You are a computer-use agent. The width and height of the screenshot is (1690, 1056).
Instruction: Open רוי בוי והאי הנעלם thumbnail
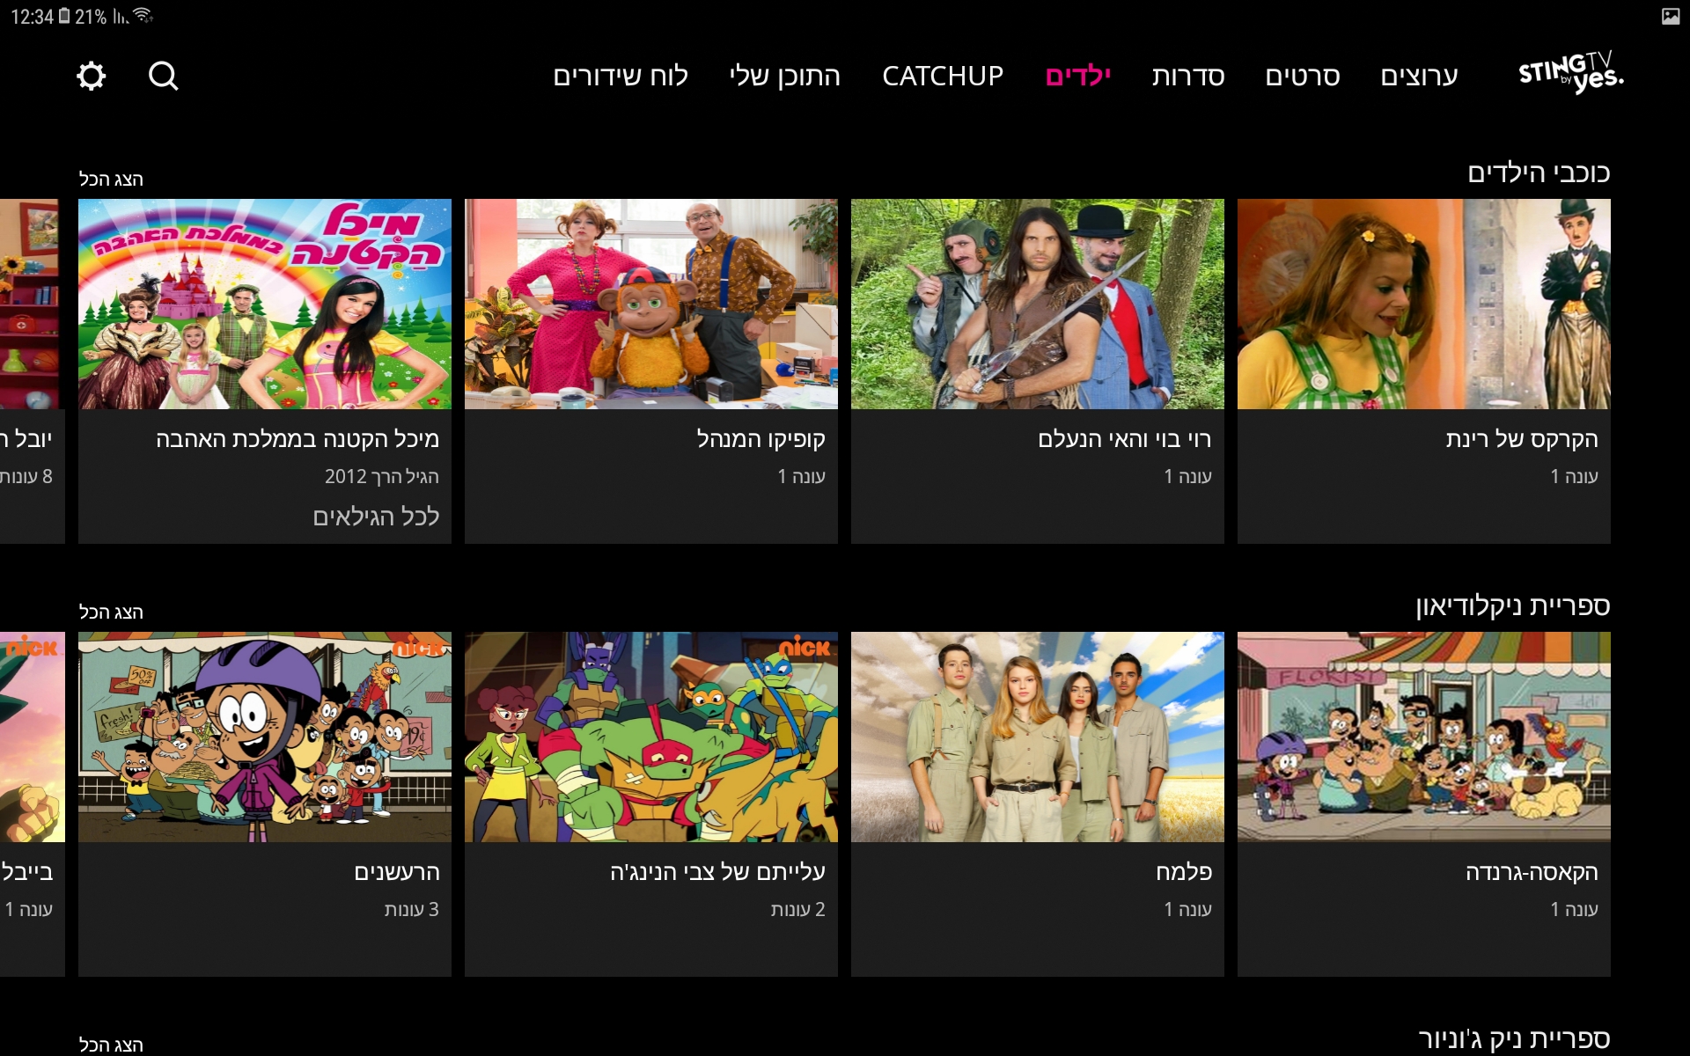(x=1038, y=304)
